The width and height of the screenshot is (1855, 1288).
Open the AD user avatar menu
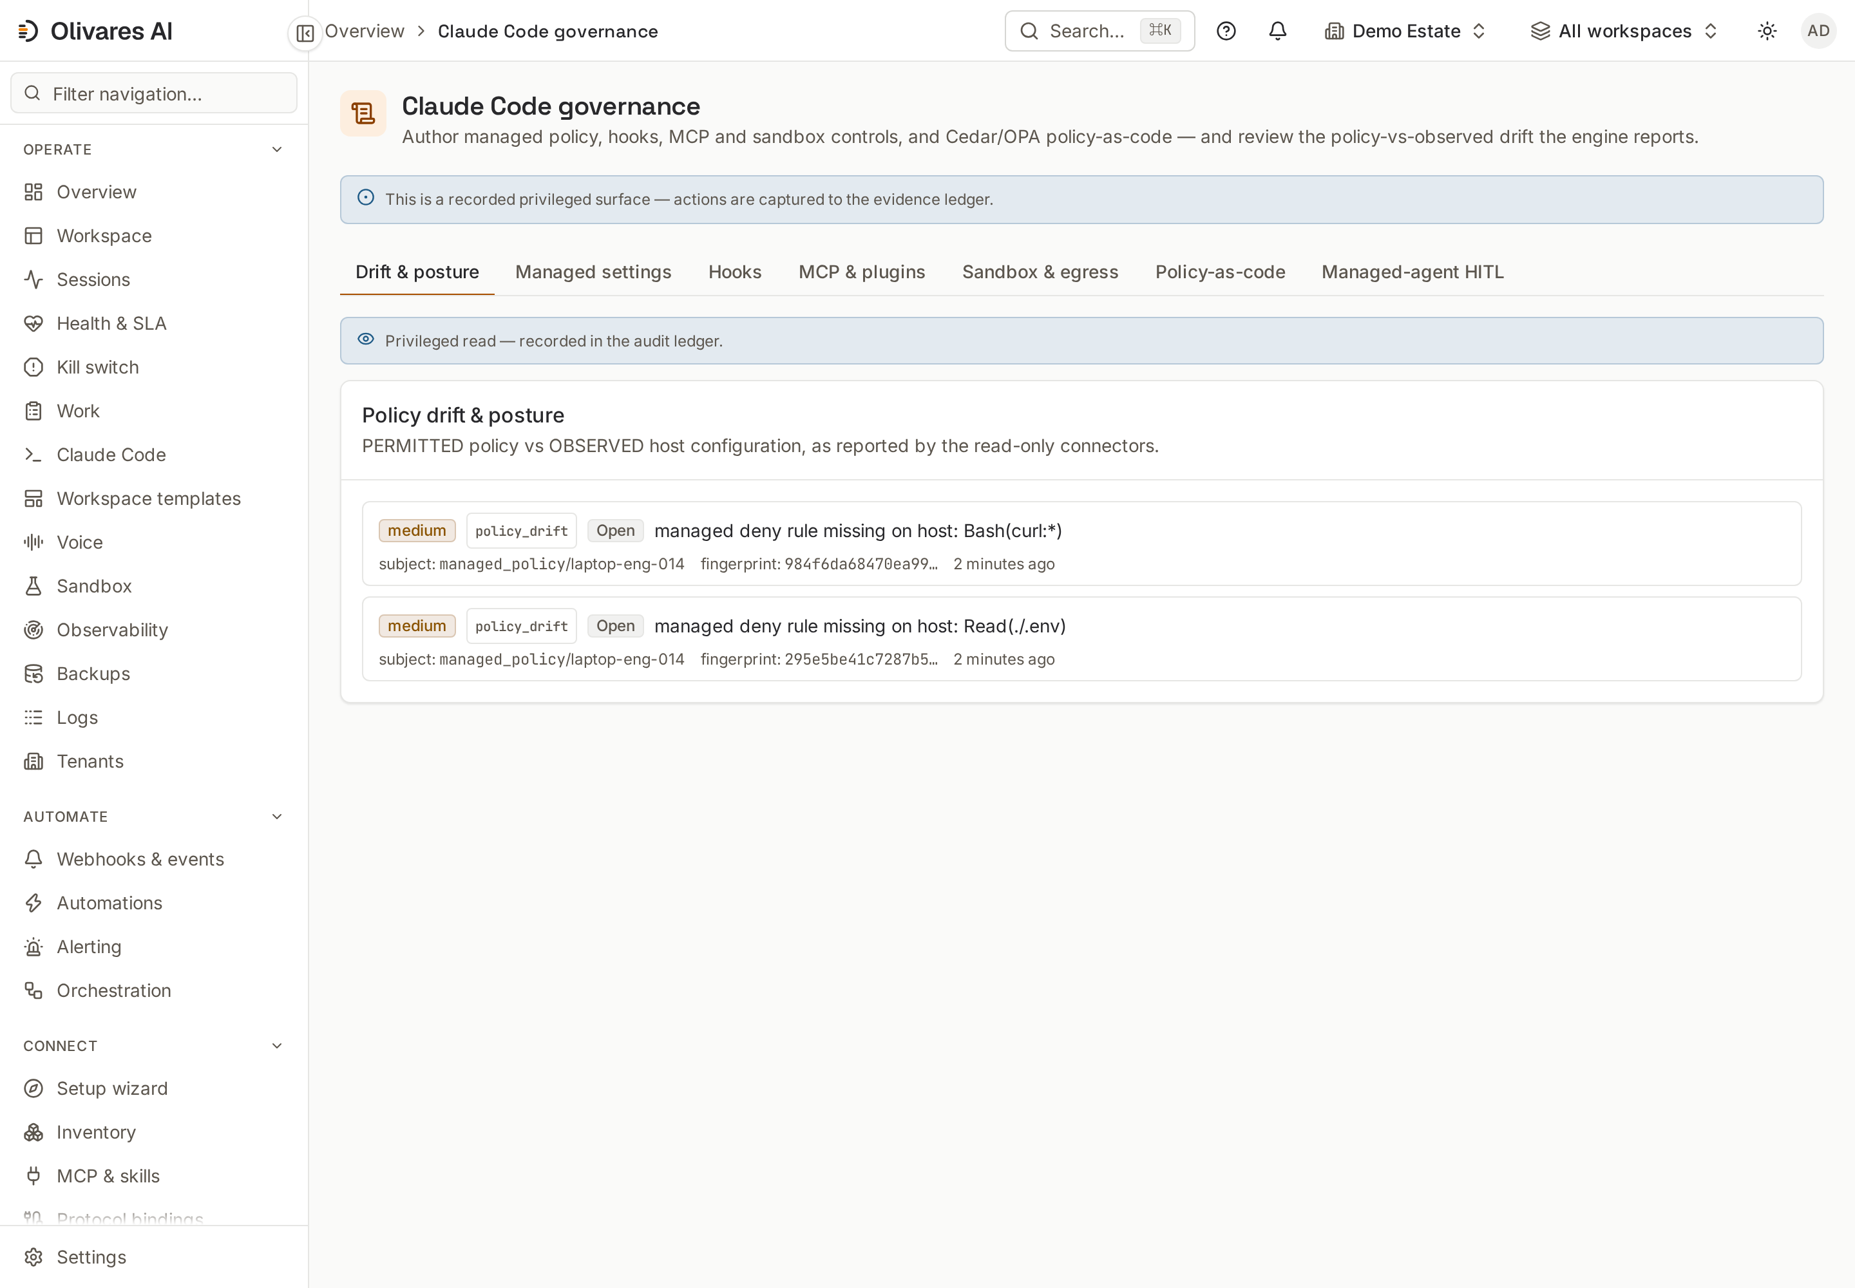1818,32
